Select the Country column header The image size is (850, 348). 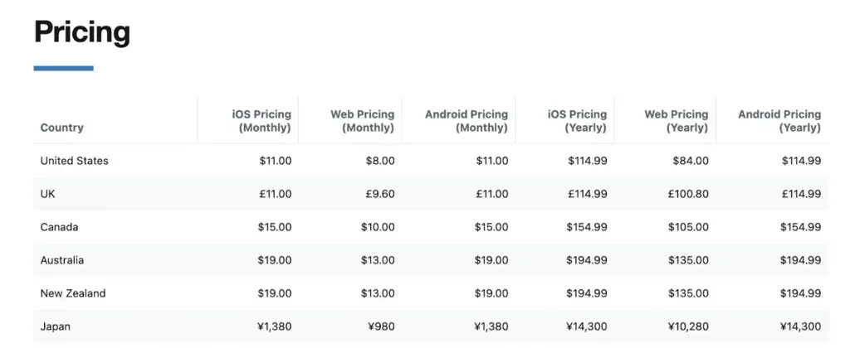click(x=62, y=128)
